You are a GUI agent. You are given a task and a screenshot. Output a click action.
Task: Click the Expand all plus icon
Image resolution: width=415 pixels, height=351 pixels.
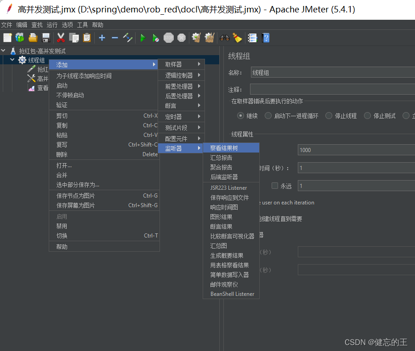[x=102, y=38]
